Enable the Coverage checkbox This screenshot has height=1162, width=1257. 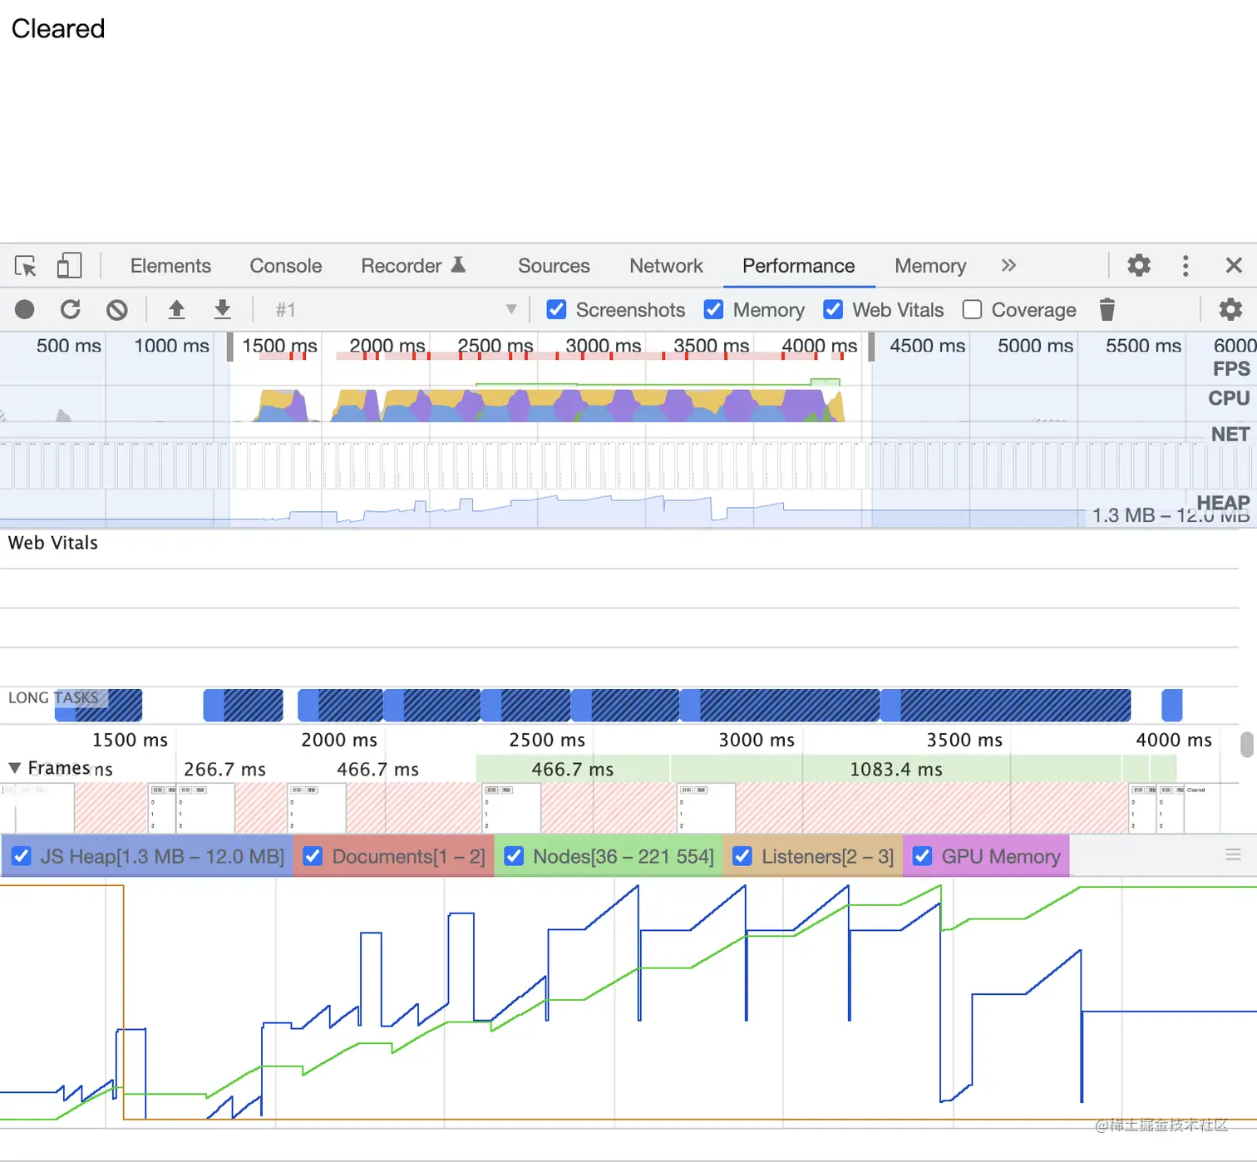coord(972,310)
